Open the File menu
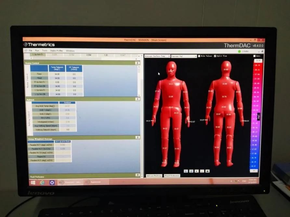Screen dimensions: 290x217 [x=31, y=51]
